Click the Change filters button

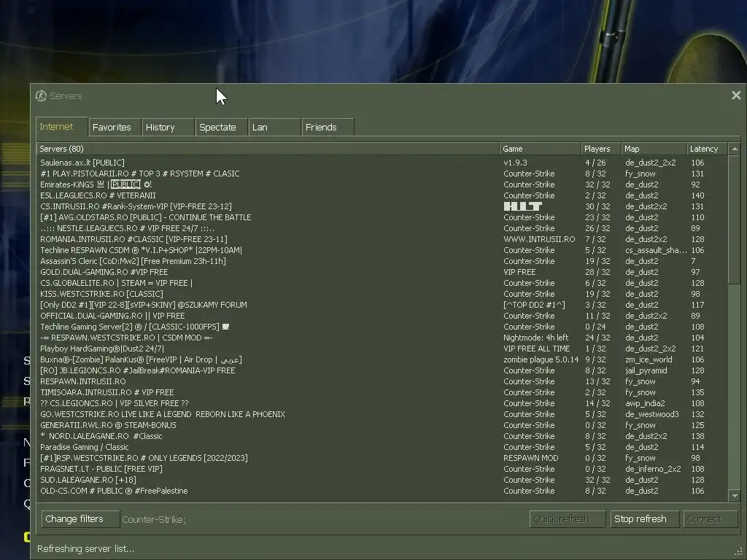(x=80, y=519)
